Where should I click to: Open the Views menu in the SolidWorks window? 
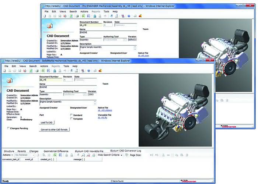pyautogui.click(x=22, y=66)
